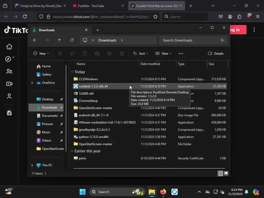Click the This PC monitor icon in address bar
This screenshot has height=198, width=264.
[85, 40]
